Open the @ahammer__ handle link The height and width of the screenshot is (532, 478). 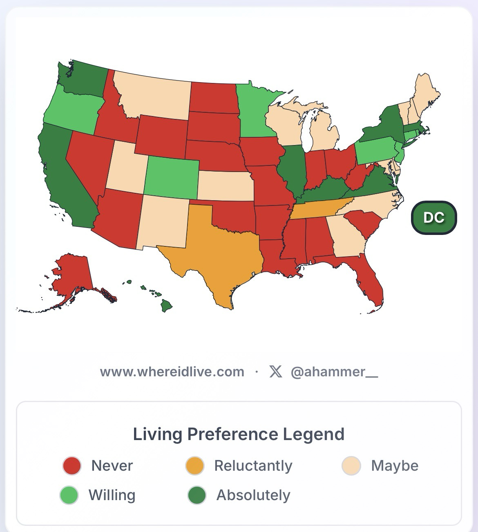pyautogui.click(x=334, y=372)
